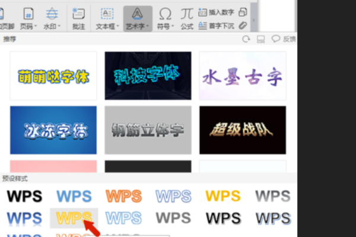
Task: Expand the 水印 dropdown arrow
Action: pyautogui.click(x=59, y=26)
